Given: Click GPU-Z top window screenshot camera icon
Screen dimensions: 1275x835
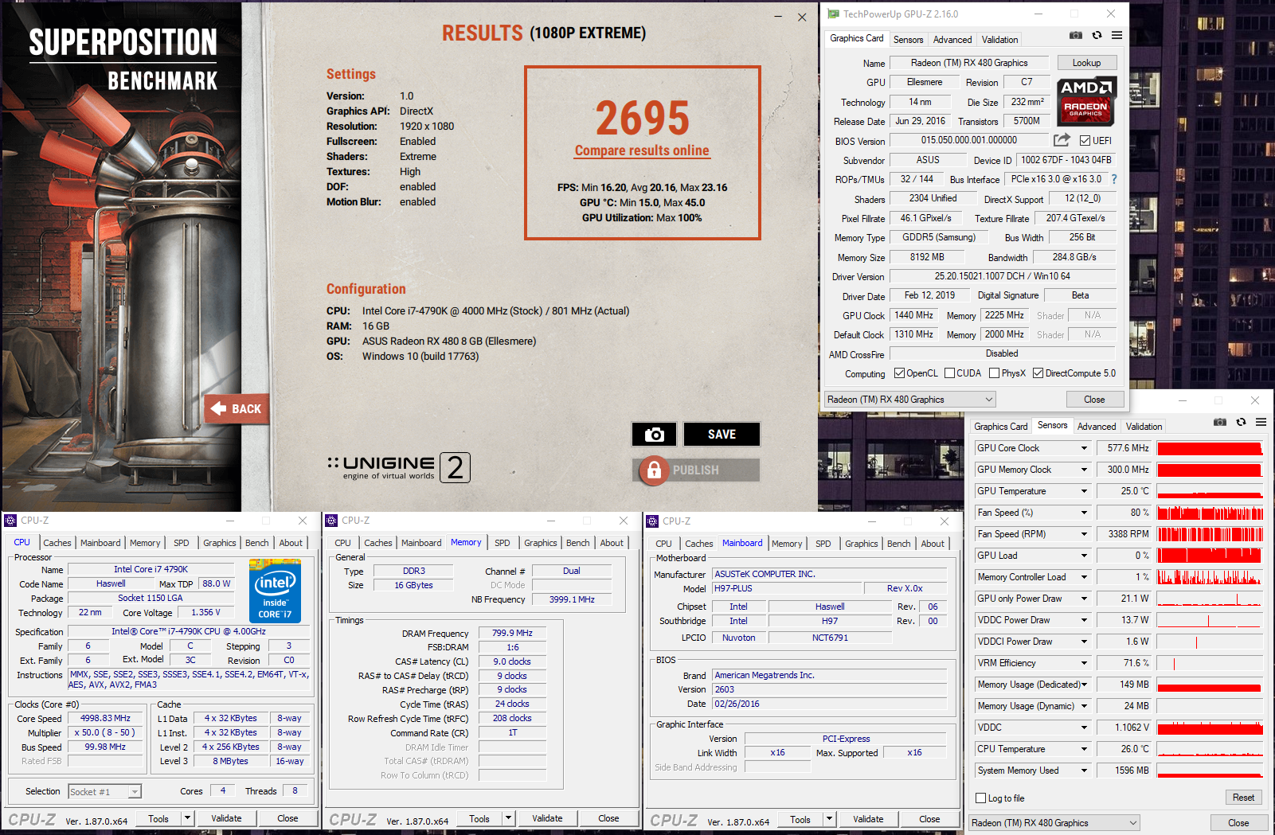Looking at the screenshot, I should tap(1076, 35).
